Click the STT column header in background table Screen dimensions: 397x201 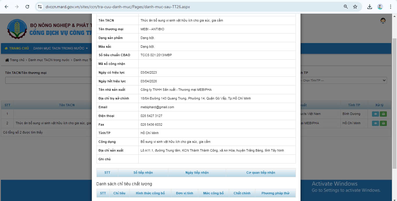click(x=7, y=105)
